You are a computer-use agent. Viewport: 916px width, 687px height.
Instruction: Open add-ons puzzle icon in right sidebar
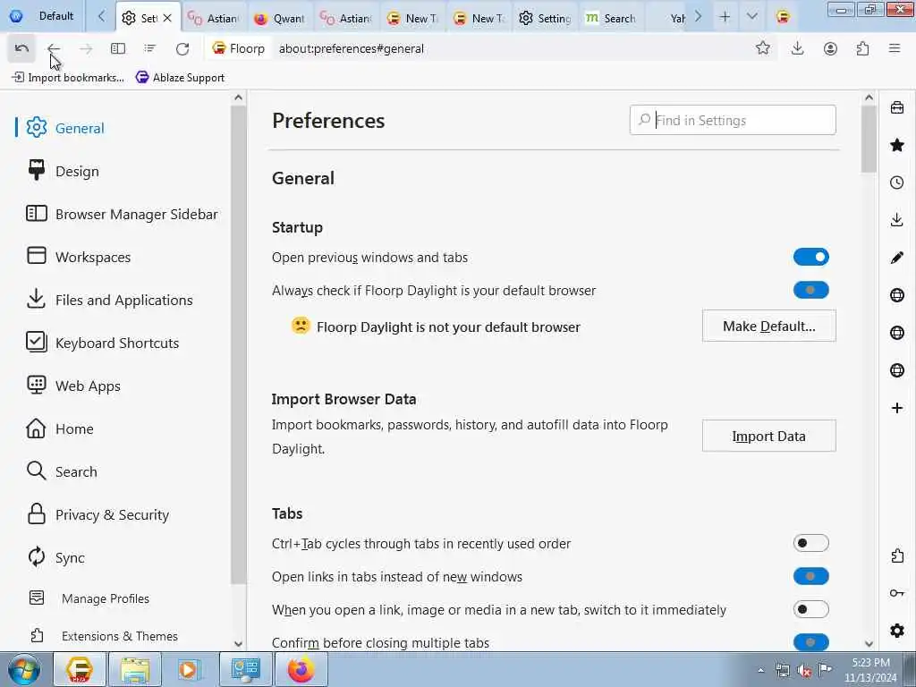(x=897, y=556)
